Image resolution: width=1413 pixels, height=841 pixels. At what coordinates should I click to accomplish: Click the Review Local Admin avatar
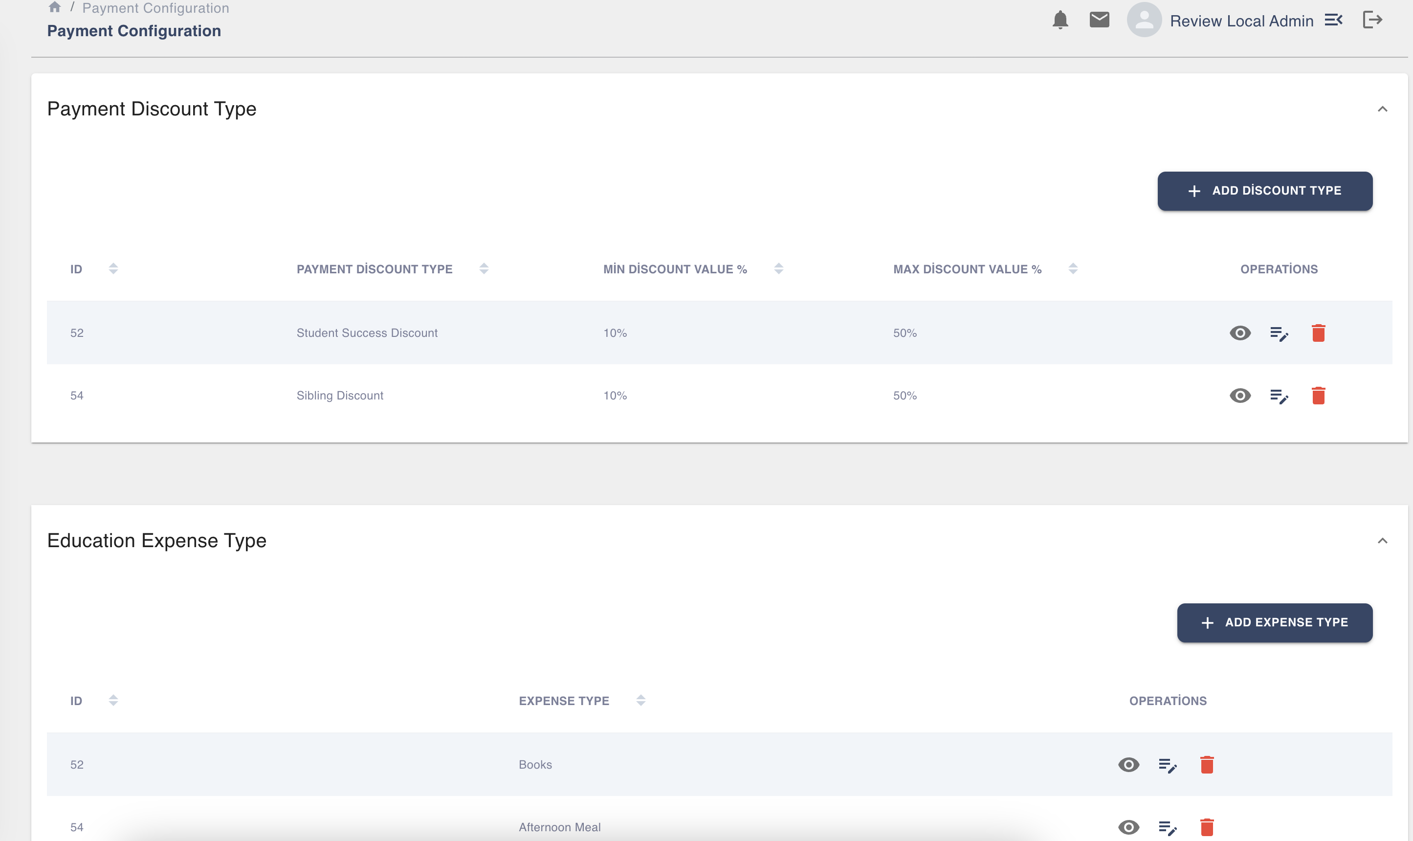(1145, 21)
